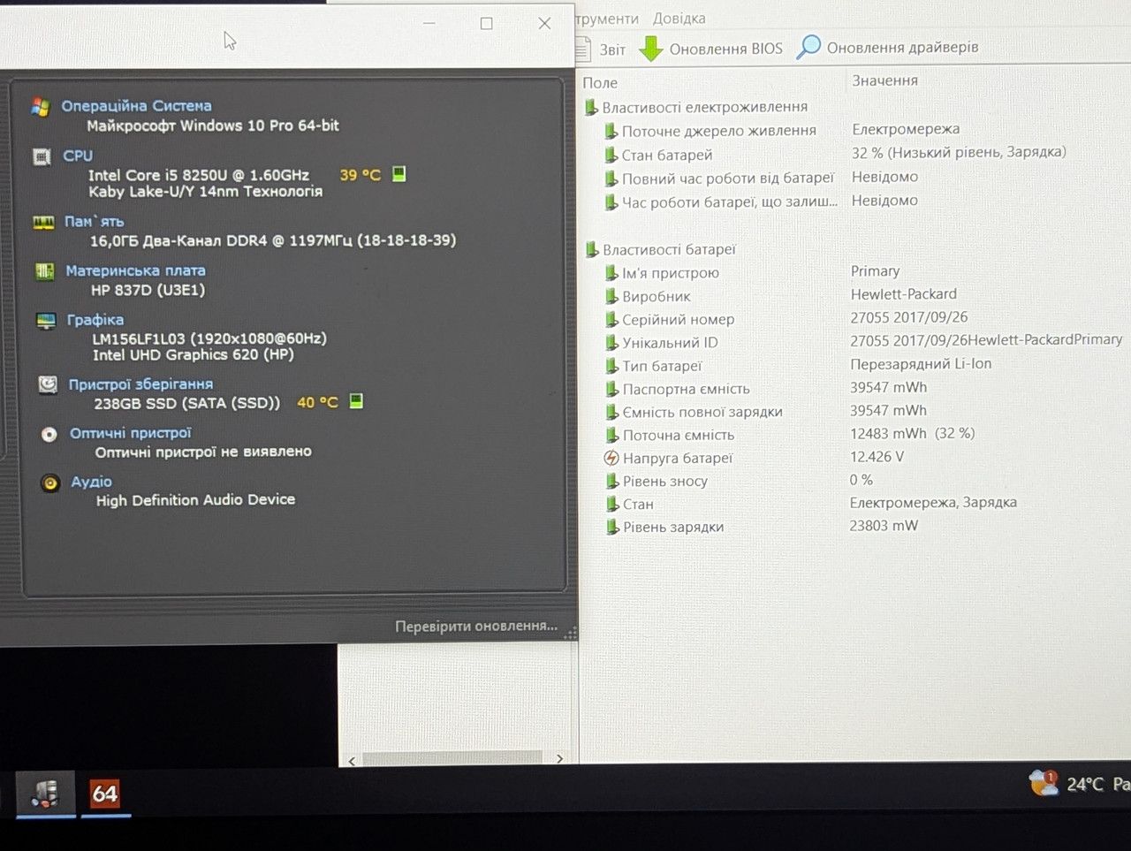Click the Поле column header
Image resolution: width=1131 pixels, height=851 pixels.
[x=600, y=83]
